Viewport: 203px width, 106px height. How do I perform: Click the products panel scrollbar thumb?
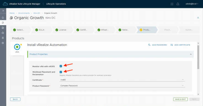[x=198, y=57]
